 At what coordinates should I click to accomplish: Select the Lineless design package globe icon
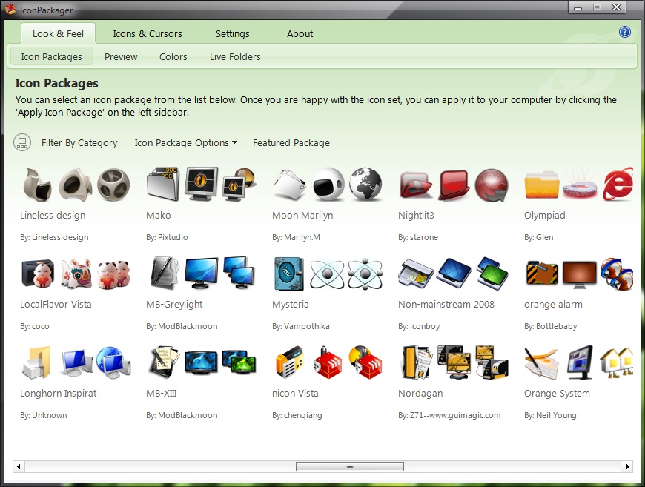(113, 185)
